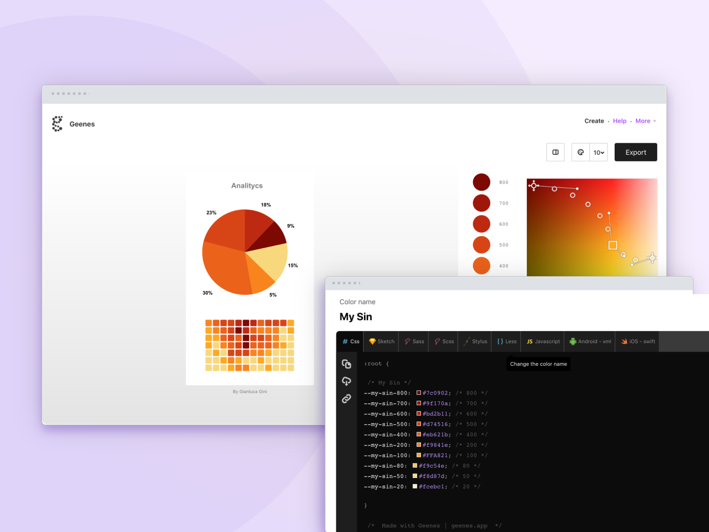The height and width of the screenshot is (532, 709).
Task: Copy code with the copy icon
Action: pyautogui.click(x=347, y=364)
